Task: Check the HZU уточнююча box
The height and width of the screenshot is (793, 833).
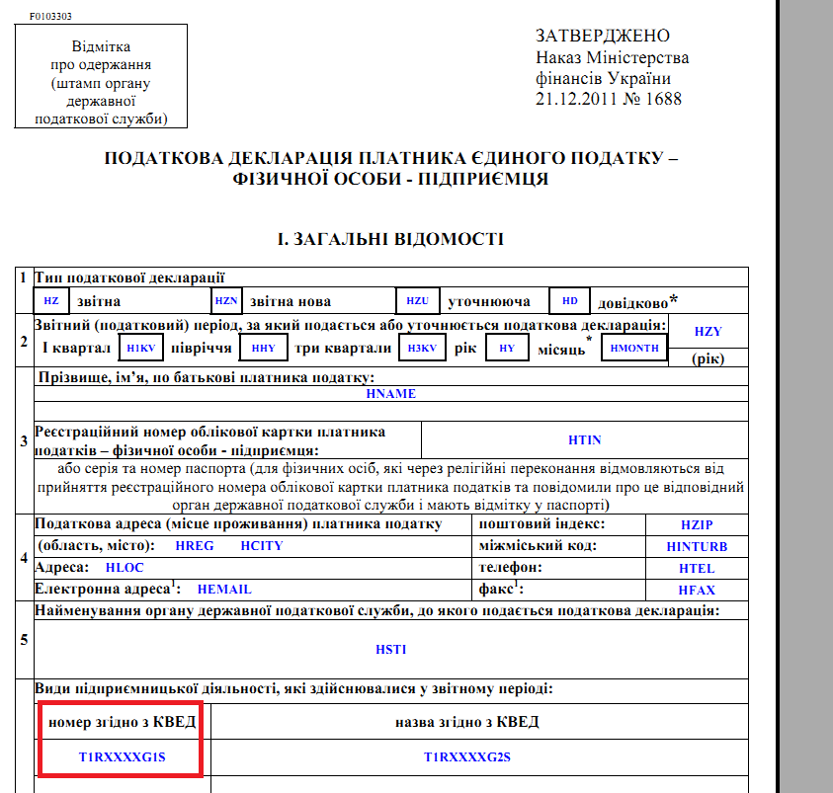Action: click(418, 301)
